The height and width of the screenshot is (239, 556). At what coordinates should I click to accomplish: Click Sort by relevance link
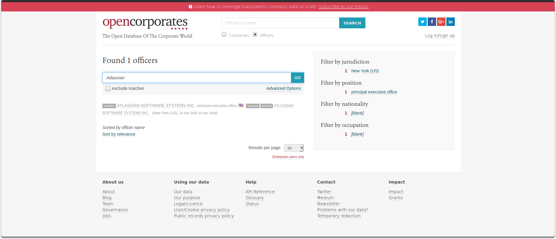(119, 134)
